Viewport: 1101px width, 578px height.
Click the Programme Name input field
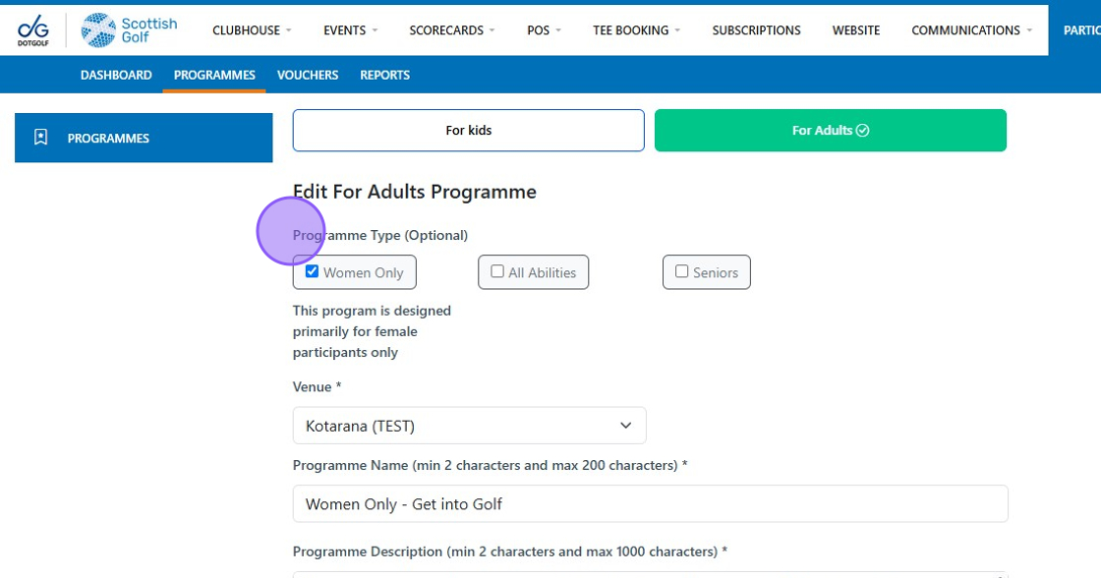pos(650,503)
